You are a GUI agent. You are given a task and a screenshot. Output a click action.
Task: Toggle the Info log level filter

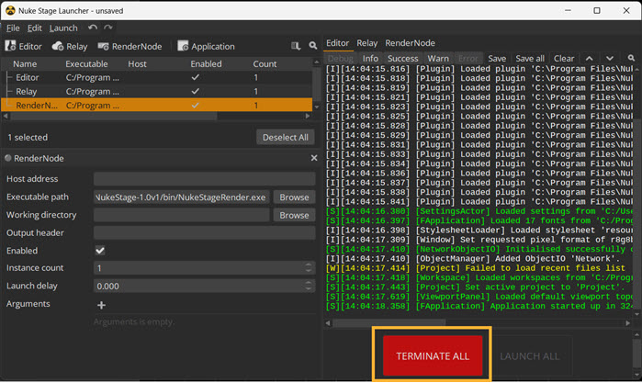click(370, 59)
